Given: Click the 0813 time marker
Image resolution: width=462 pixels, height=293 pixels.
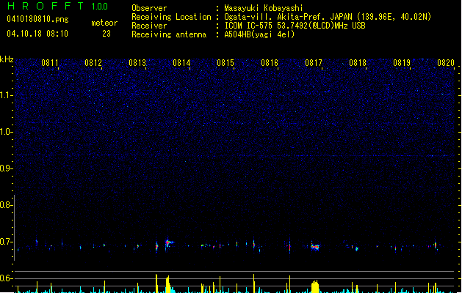Looking at the screenshot, I should coord(137,63).
